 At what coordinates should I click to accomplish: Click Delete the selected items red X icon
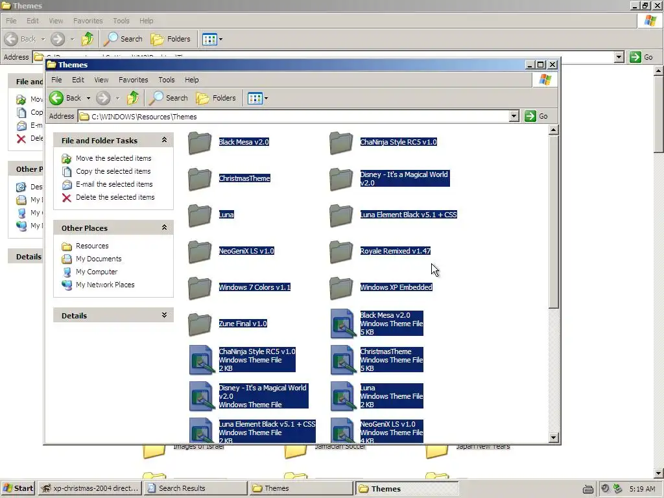(67, 197)
